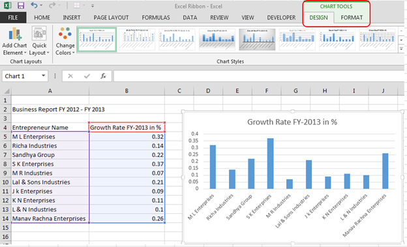Select row 5 header

5,137
